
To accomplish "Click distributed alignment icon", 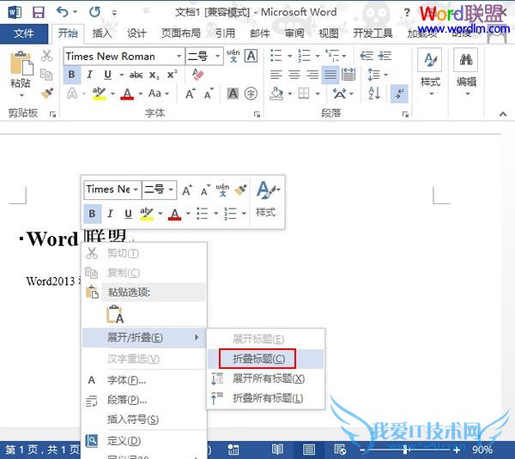I will pos(348,75).
